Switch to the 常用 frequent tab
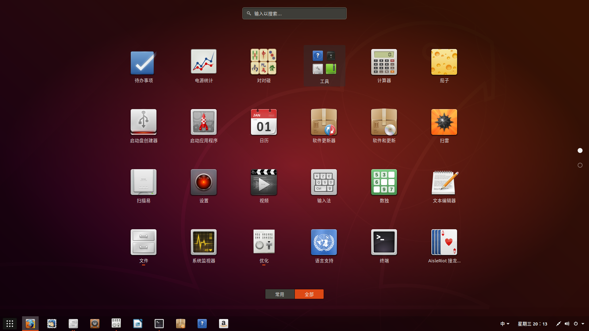The height and width of the screenshot is (331, 589). pyautogui.click(x=279, y=294)
